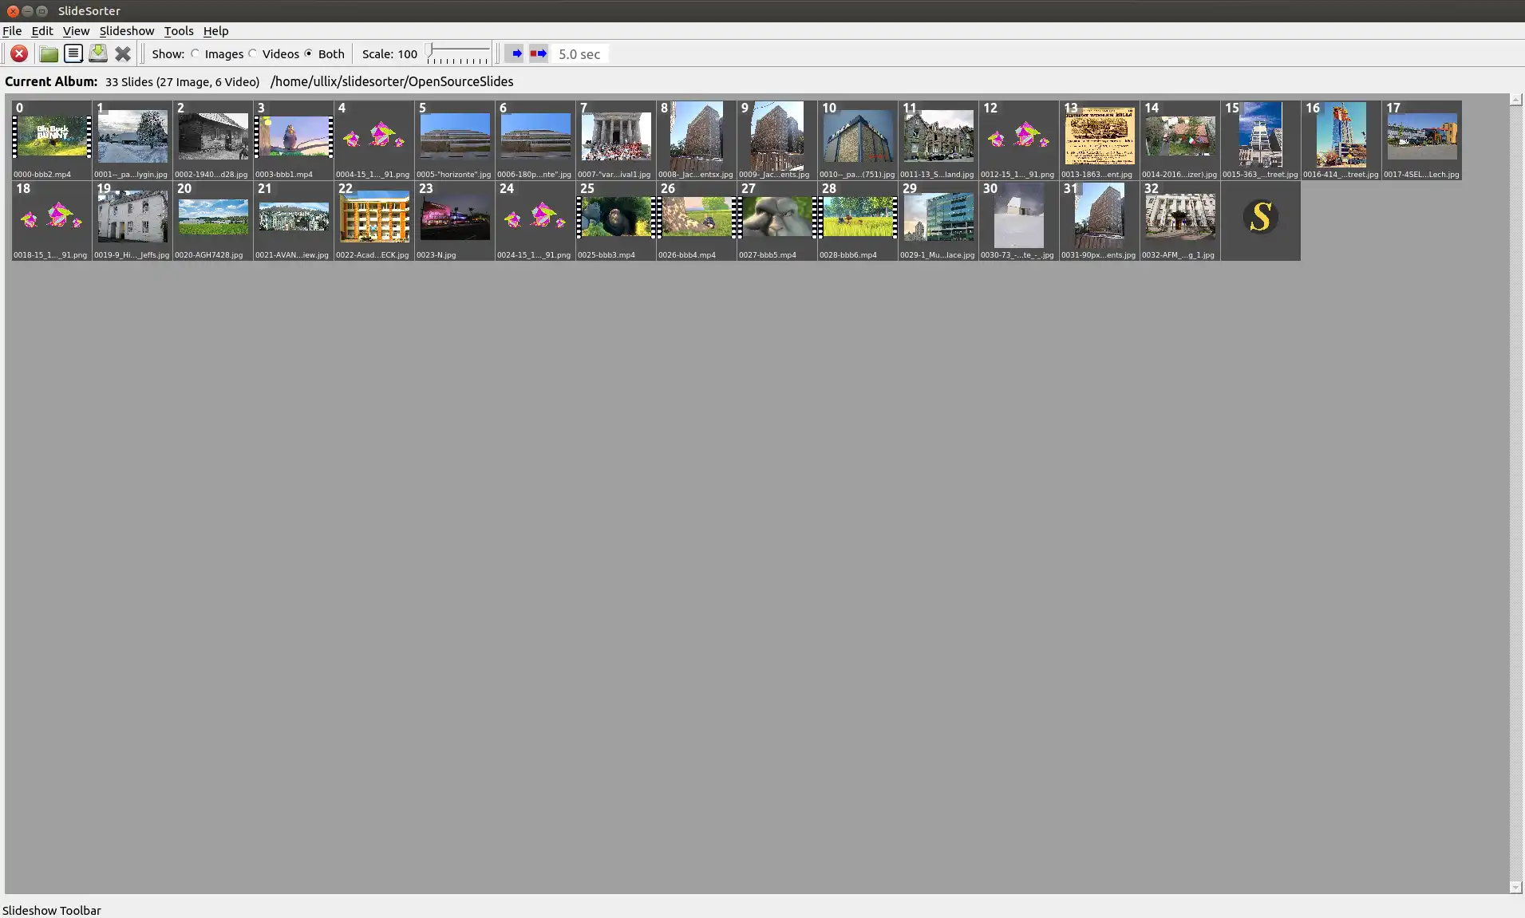Click the 5.0 sec duration field

pyautogui.click(x=580, y=53)
